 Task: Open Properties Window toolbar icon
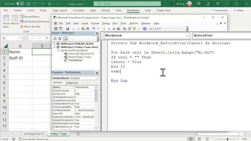pyautogui.click(x=129, y=29)
